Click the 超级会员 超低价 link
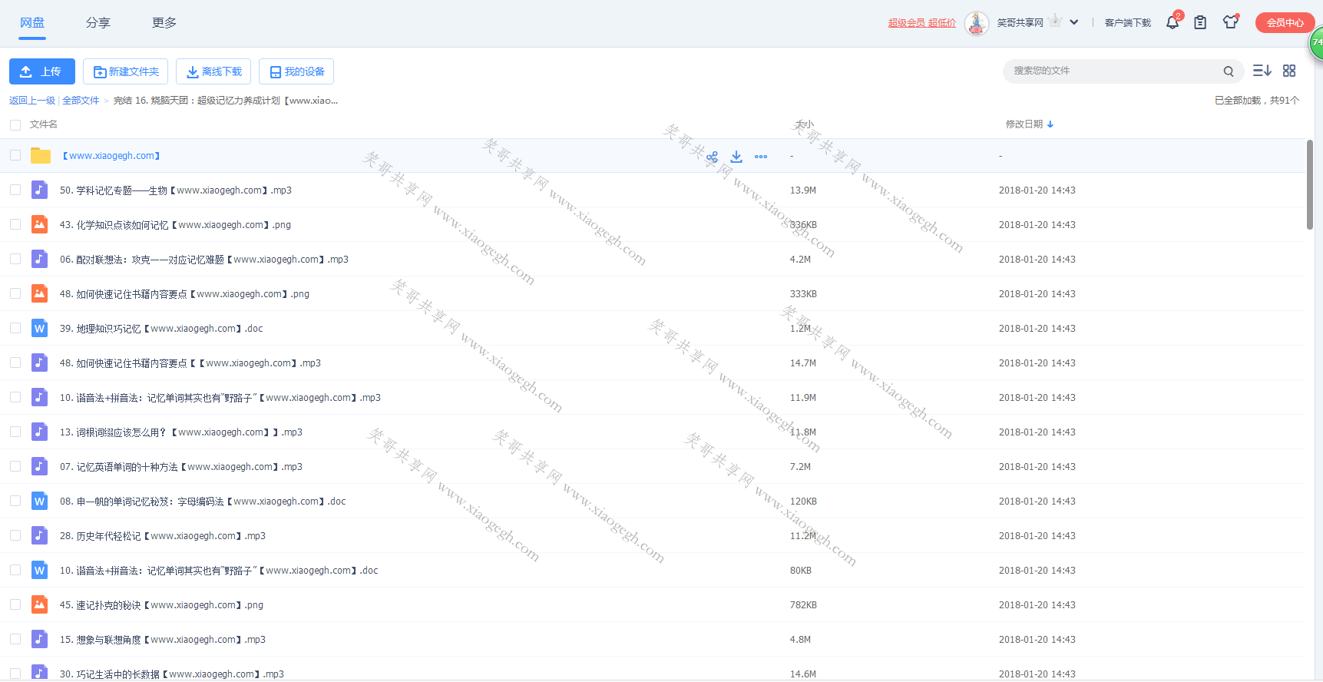This screenshot has width=1323, height=682. [922, 23]
